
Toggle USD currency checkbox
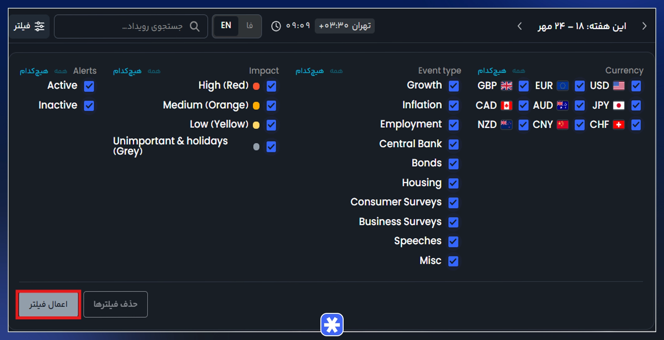636,86
